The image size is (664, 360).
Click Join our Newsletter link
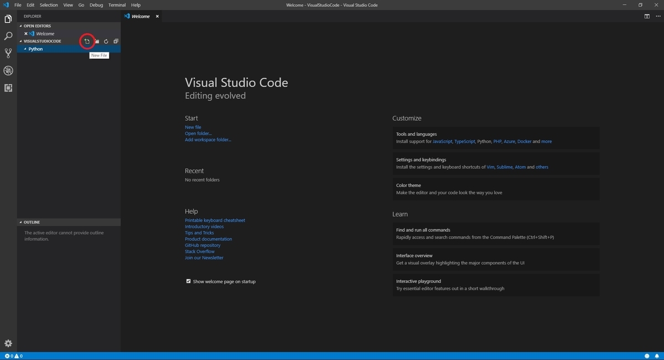(204, 258)
